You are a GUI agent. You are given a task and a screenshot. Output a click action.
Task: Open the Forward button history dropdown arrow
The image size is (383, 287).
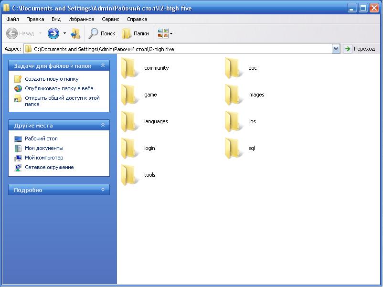64,33
